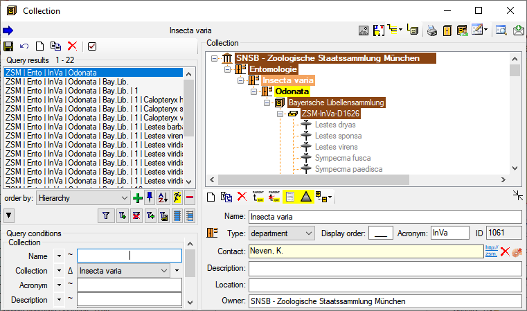Collapse the Entomologie tree node
The height and width of the screenshot is (311, 527).
click(228, 69)
